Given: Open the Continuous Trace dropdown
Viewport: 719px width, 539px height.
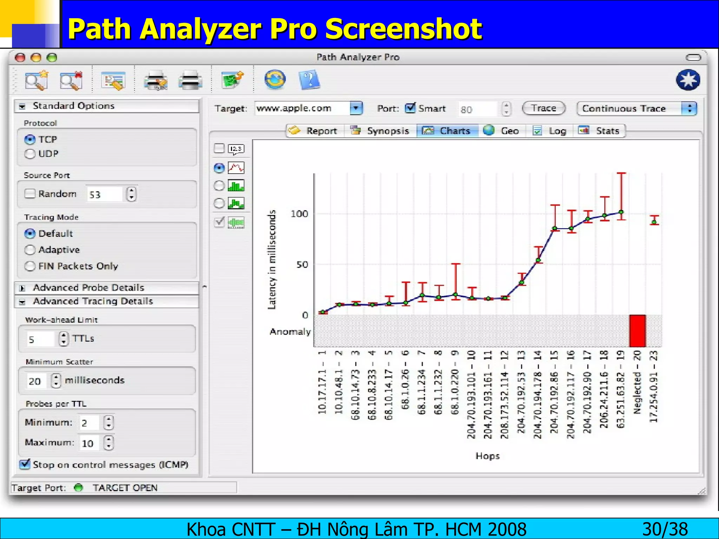Looking at the screenshot, I should 636,108.
